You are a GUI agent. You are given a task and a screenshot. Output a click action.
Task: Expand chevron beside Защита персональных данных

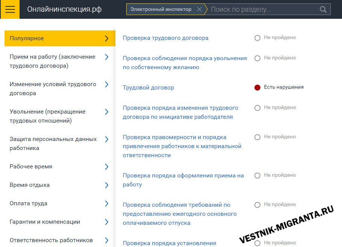(x=107, y=139)
